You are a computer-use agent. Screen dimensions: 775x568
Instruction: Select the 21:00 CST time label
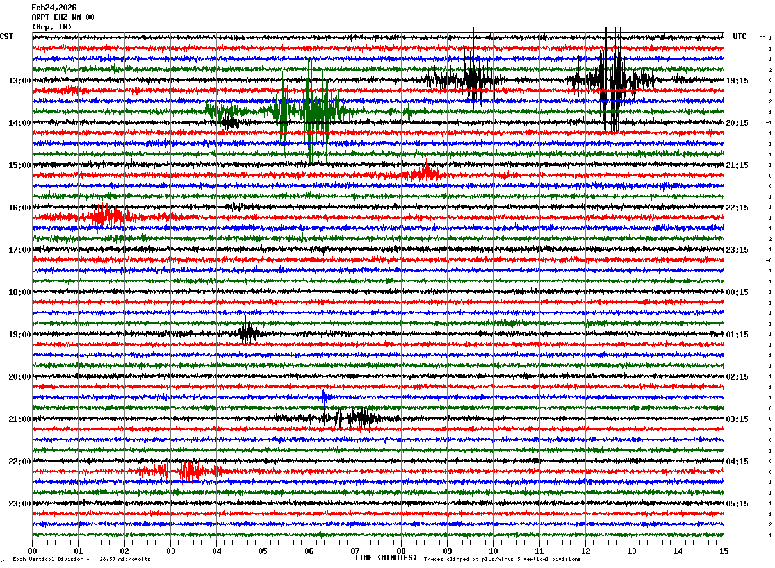[20, 419]
